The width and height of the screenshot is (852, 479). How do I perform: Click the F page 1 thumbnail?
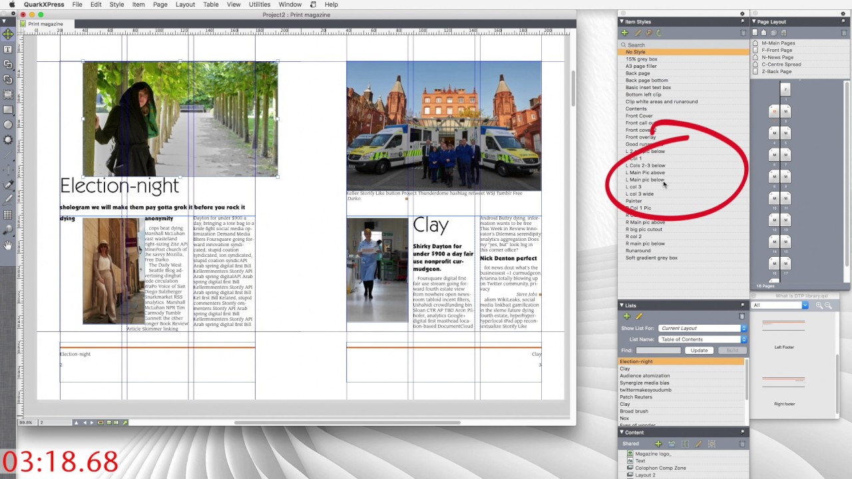785,90
